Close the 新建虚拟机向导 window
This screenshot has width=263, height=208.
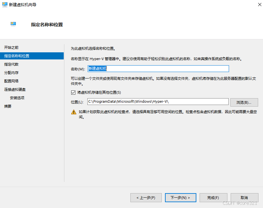point(259,5)
